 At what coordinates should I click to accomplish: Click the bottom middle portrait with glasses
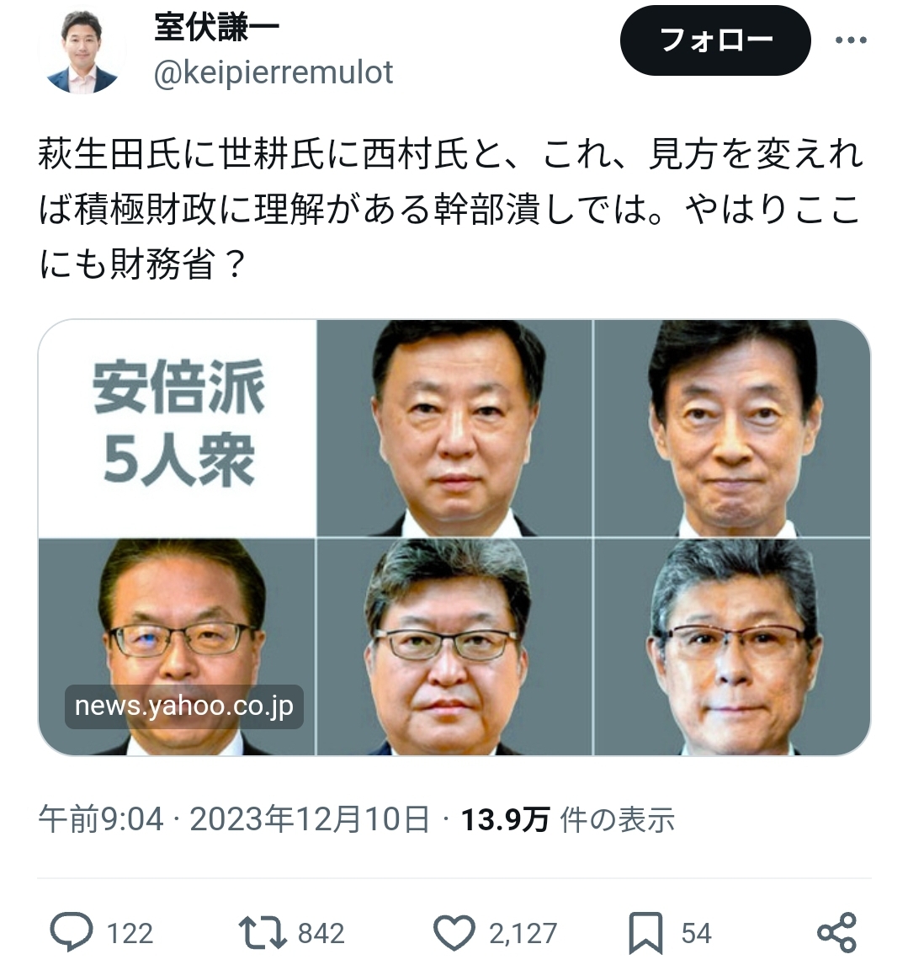(x=454, y=647)
